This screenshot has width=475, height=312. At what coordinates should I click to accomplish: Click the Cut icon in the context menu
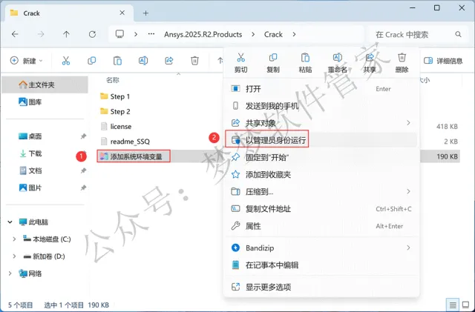(x=240, y=57)
